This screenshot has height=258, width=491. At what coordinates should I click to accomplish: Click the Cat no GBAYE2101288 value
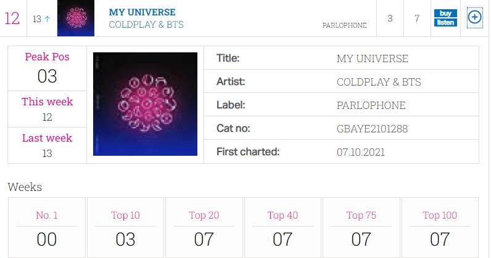pos(372,129)
